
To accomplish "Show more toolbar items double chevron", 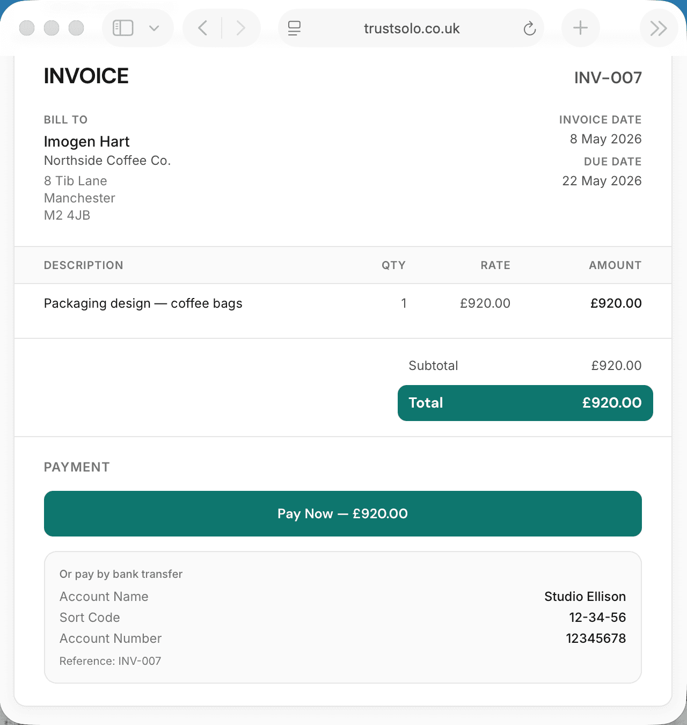I will pos(659,28).
